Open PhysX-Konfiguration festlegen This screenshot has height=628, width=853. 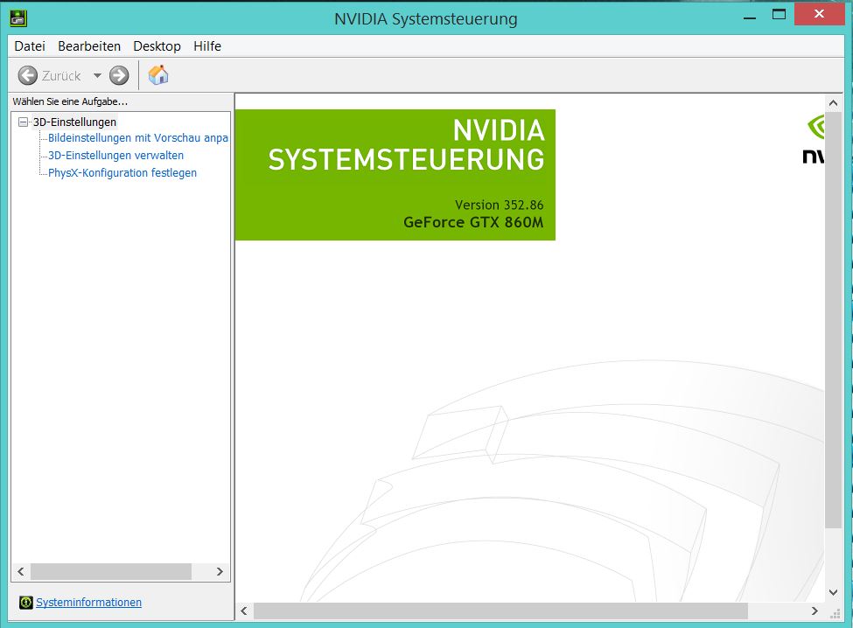point(122,172)
